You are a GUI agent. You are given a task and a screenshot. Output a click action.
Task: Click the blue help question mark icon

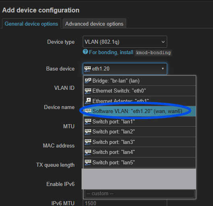pos(85,52)
